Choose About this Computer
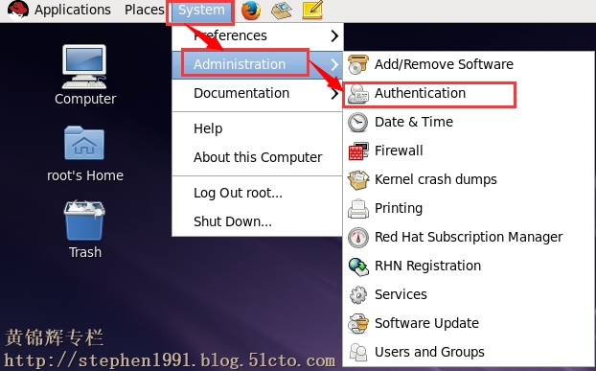Image resolution: width=596 pixels, height=371 pixels. click(x=258, y=157)
